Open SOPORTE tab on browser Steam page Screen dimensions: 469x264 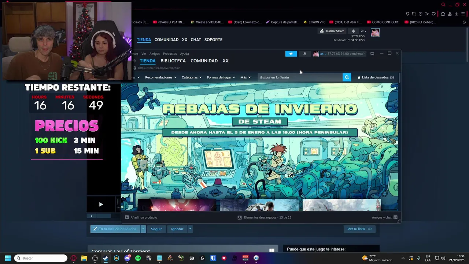click(213, 40)
